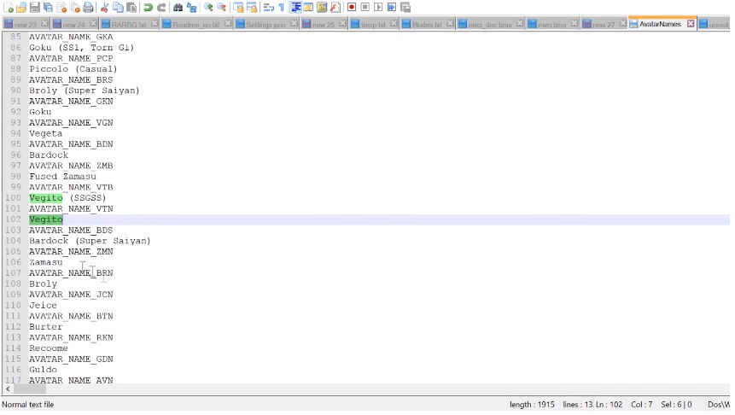Open the Modes txt tab
The height and width of the screenshot is (415, 735).
(426, 25)
